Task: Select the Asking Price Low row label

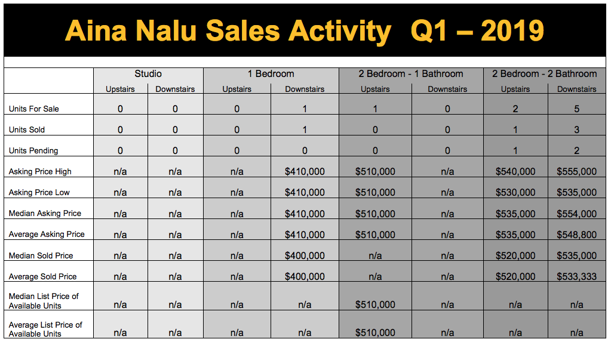Action: click(x=39, y=193)
